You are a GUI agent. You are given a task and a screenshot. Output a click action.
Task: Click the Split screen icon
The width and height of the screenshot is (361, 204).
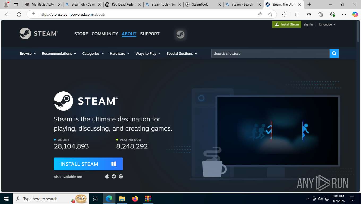(x=297, y=14)
